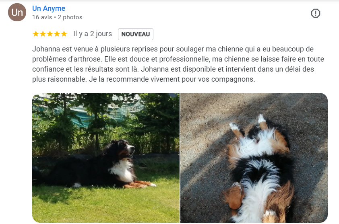Click the dog's white paws in right photo

pyautogui.click(x=248, y=123)
